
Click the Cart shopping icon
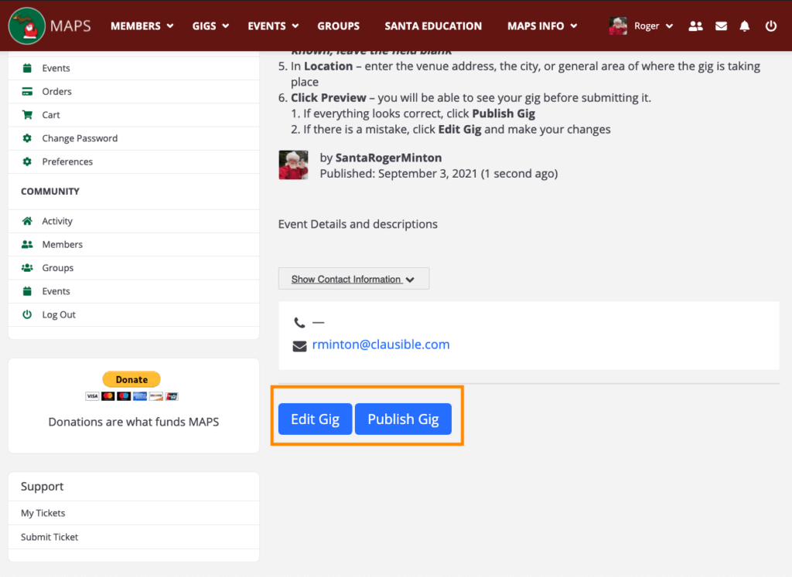27,114
